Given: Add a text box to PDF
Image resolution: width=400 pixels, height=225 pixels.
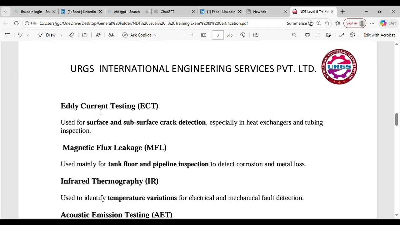Looking at the screenshot, I should [85, 35].
